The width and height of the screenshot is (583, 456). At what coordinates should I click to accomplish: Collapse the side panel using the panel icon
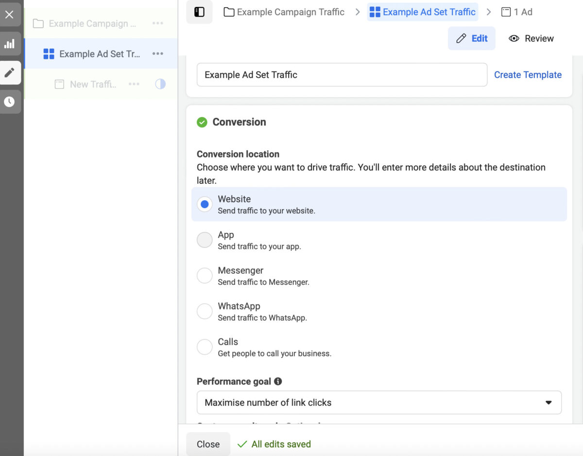[x=199, y=12]
